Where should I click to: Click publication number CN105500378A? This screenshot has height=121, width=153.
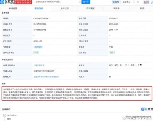click(x=40, y=24)
